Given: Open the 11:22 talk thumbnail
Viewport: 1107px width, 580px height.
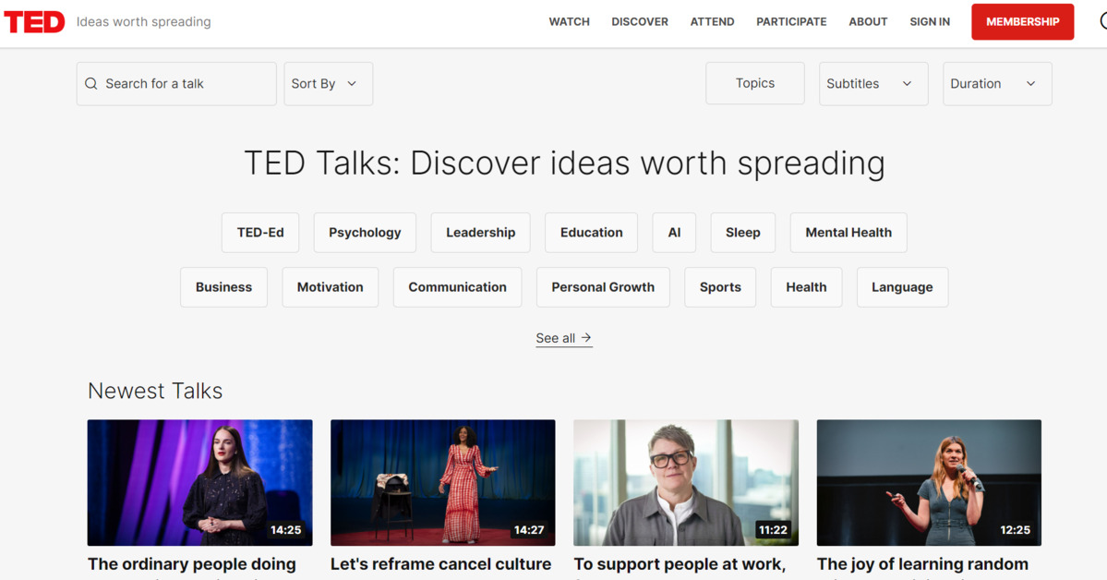Looking at the screenshot, I should 685,482.
